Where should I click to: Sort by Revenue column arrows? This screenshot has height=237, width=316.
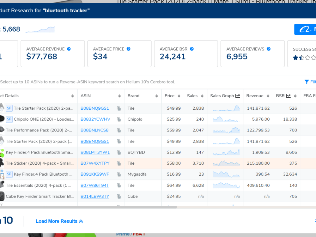268,96
